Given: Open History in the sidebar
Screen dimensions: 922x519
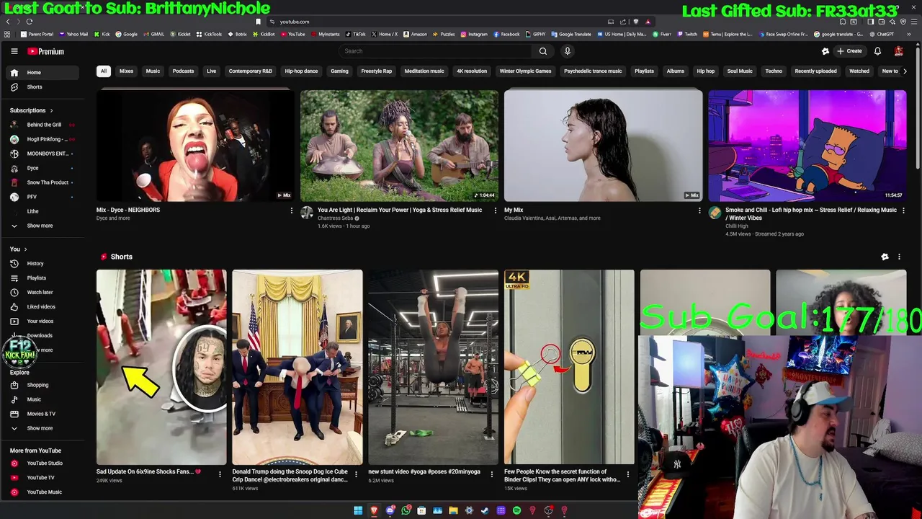Looking at the screenshot, I should pyautogui.click(x=43, y=263).
